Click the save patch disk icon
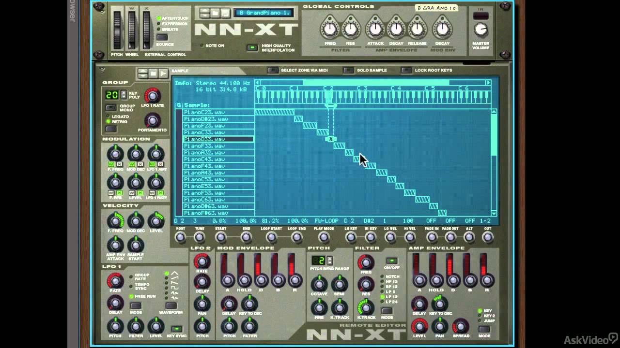The width and height of the screenshot is (620, 348). tap(225, 13)
